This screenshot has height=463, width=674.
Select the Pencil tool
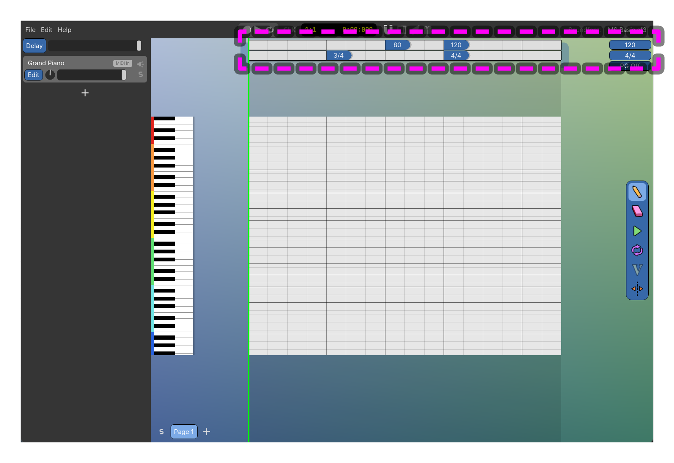[x=637, y=192]
